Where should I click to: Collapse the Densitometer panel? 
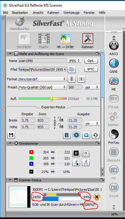[x=10, y=143]
